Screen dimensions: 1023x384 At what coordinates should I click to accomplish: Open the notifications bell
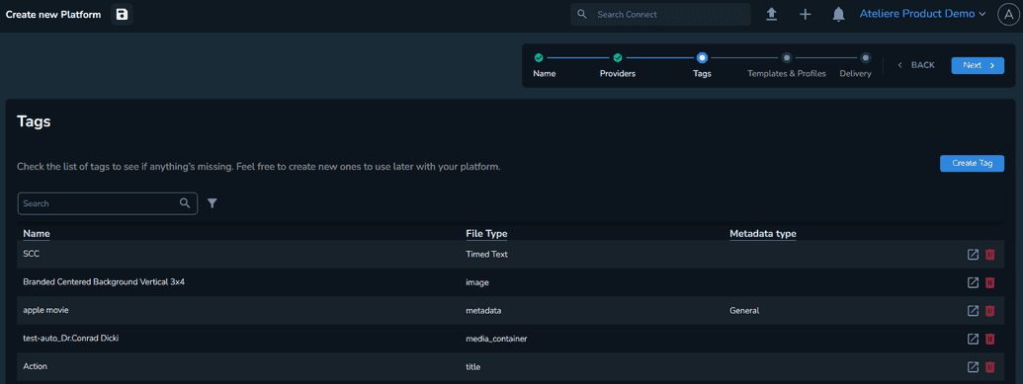click(839, 15)
